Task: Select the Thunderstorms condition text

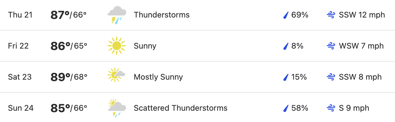Action: tap(162, 15)
